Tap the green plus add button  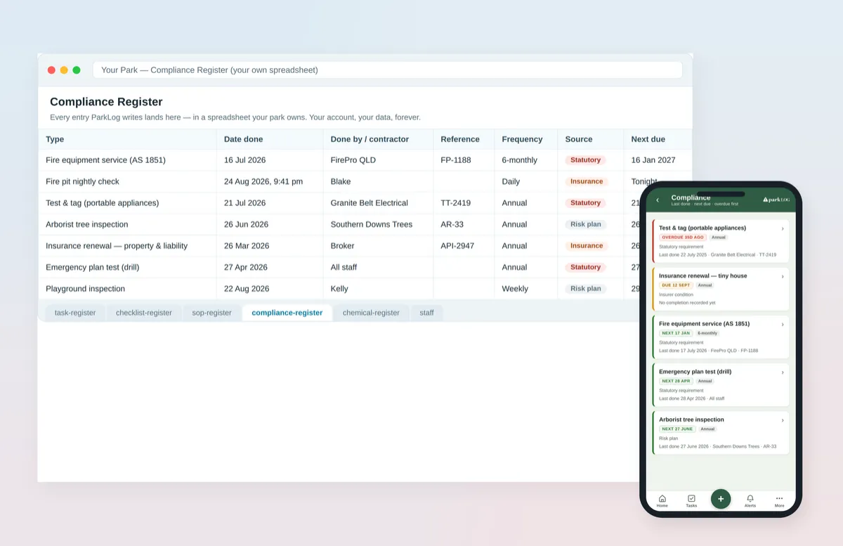click(x=721, y=499)
